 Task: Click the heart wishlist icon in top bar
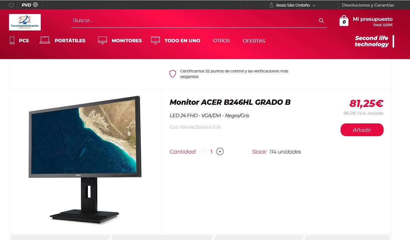(12, 5)
